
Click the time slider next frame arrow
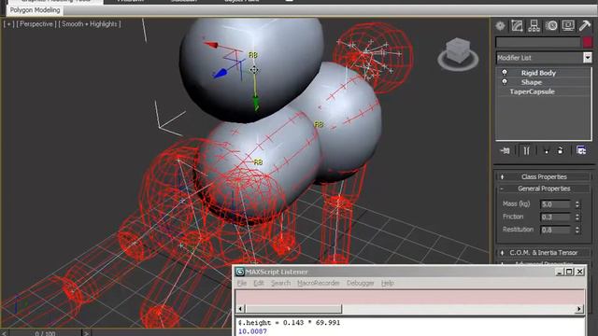(x=87, y=333)
